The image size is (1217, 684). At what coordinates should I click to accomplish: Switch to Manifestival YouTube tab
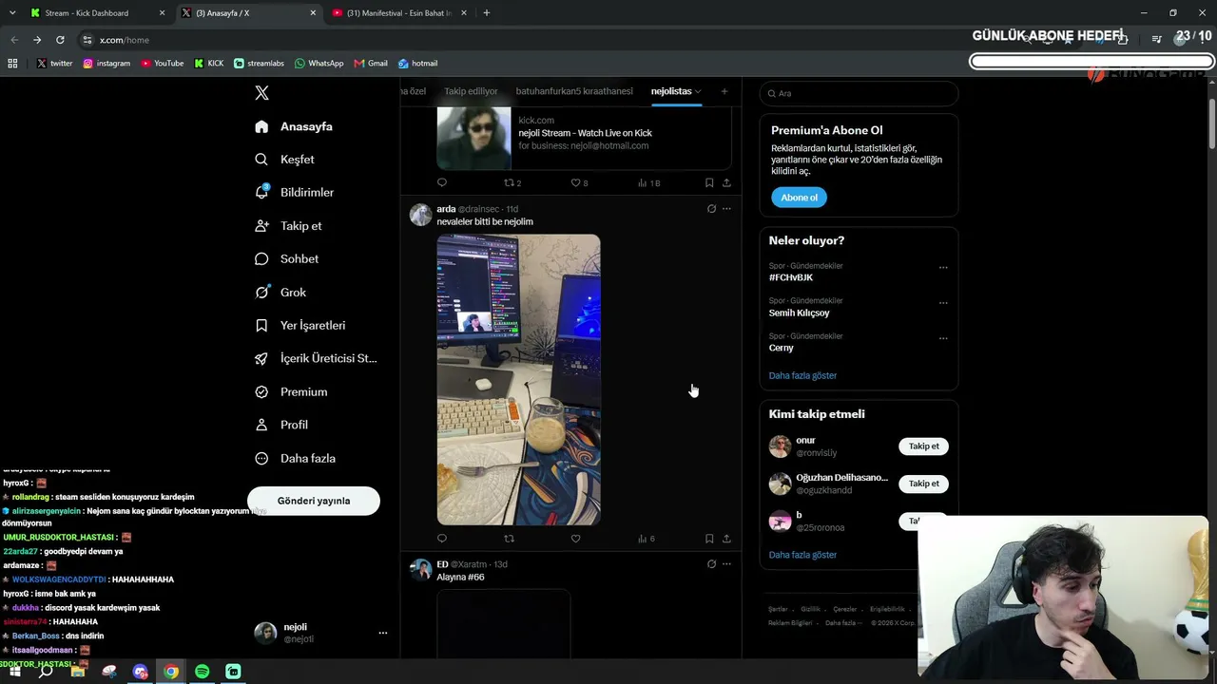point(398,13)
